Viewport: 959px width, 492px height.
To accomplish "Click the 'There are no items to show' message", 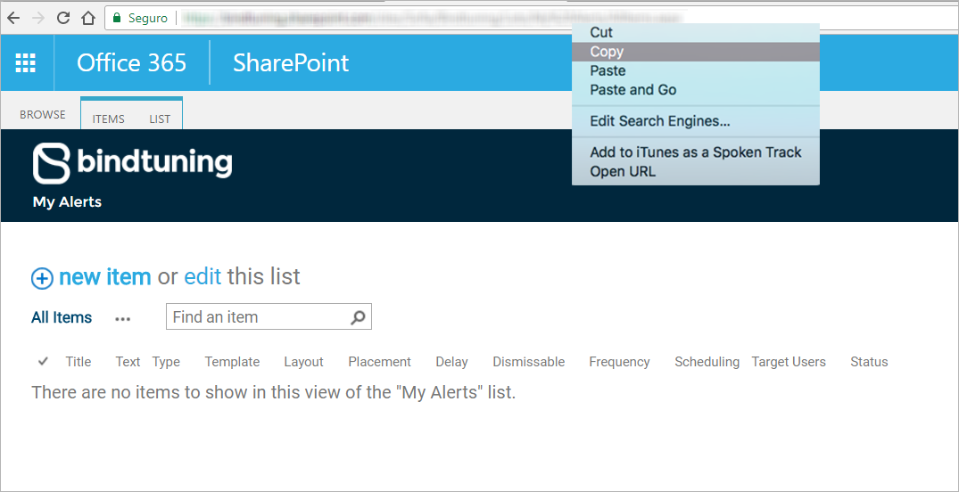I will click(x=274, y=392).
